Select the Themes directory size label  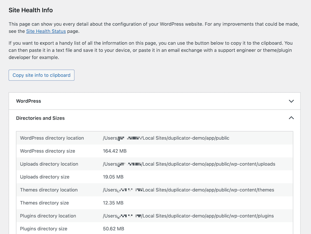point(45,203)
